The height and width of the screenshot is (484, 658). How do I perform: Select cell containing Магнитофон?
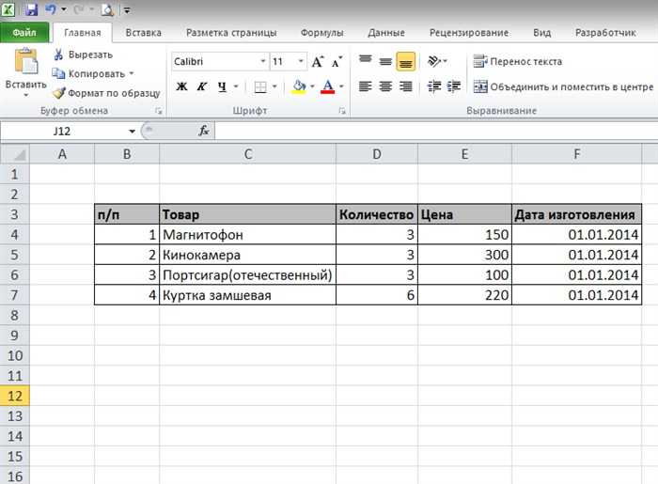(x=247, y=234)
